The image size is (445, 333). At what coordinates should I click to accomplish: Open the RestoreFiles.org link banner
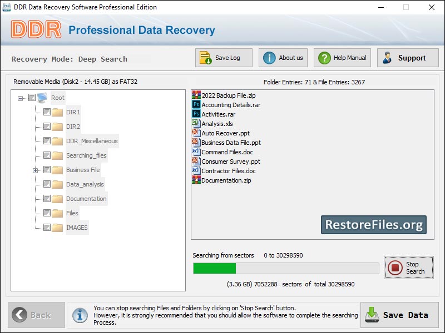(373, 225)
